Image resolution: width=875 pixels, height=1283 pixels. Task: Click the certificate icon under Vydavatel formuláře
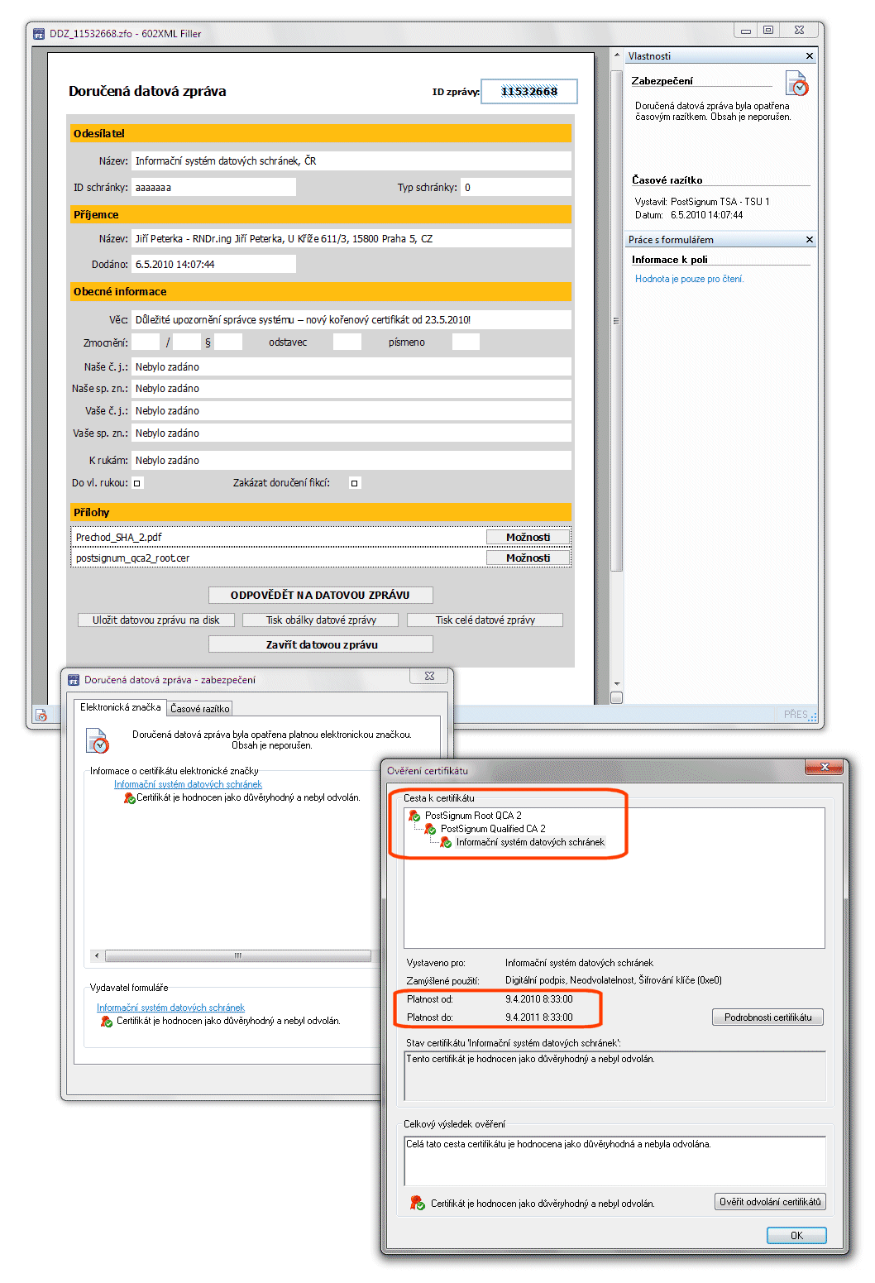coord(107,1022)
